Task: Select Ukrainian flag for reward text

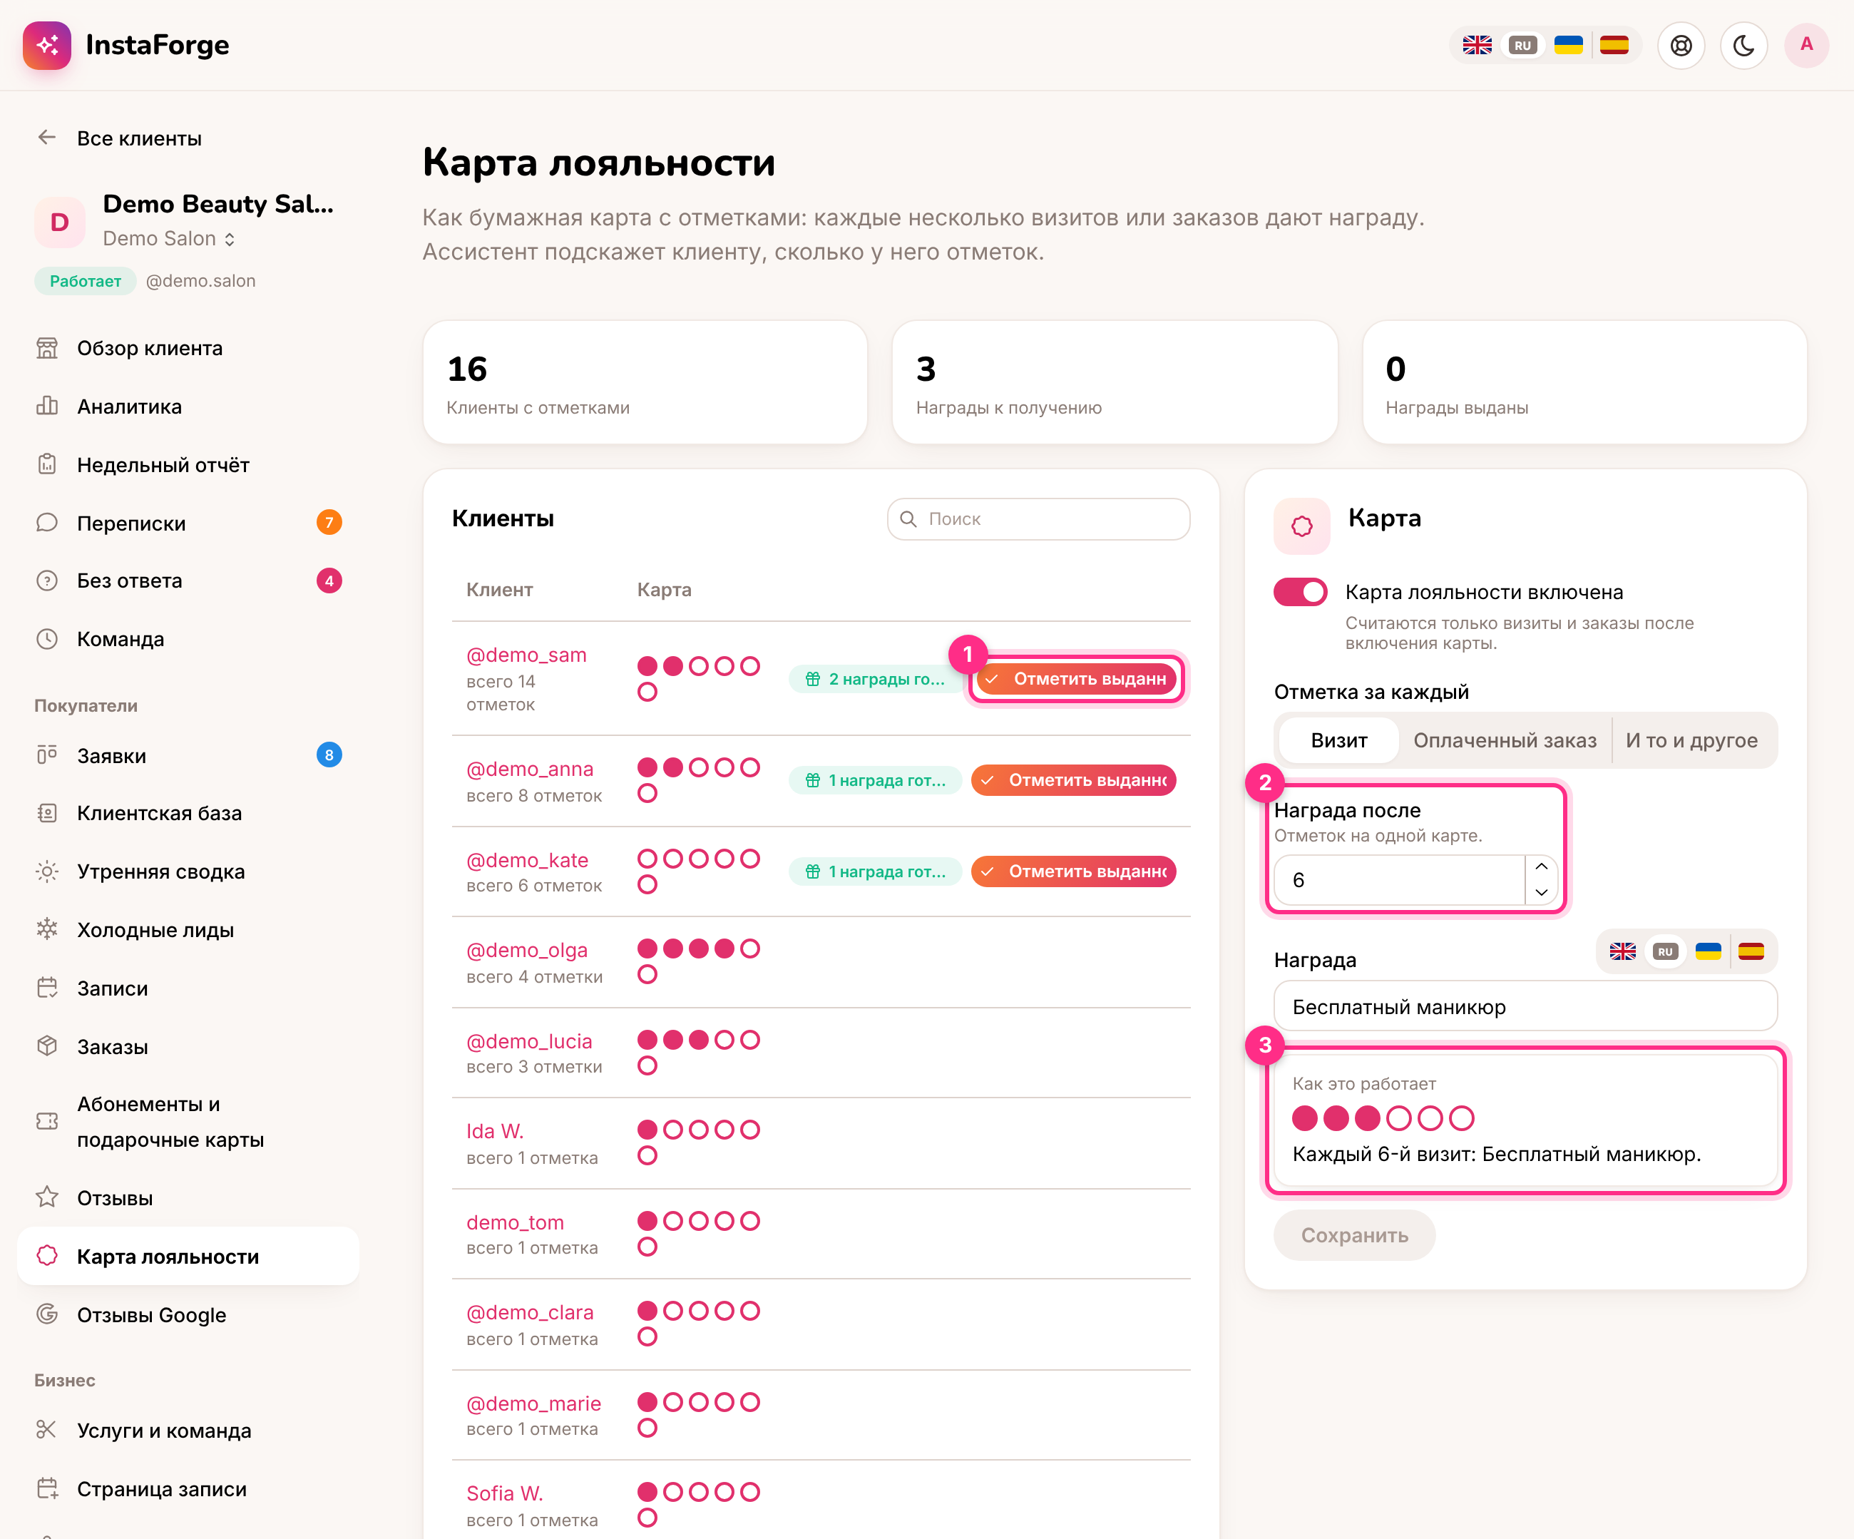Action: click(x=1709, y=951)
